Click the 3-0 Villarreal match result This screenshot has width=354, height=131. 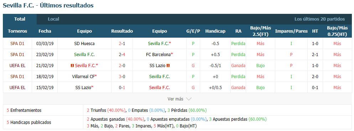pyautogui.click(x=122, y=77)
